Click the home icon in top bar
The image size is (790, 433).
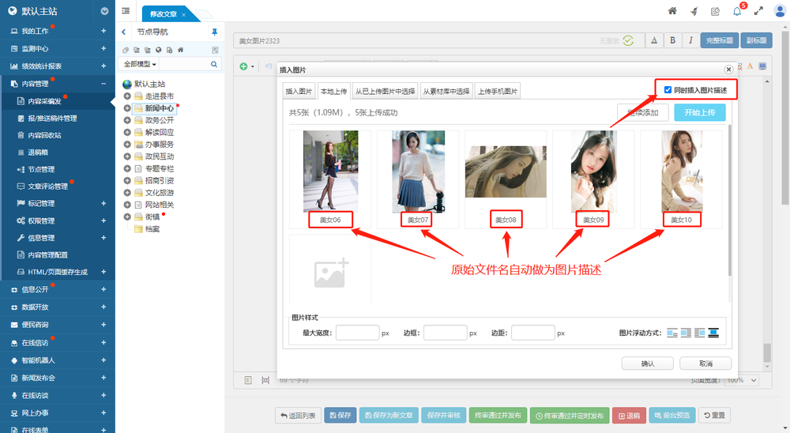(672, 11)
